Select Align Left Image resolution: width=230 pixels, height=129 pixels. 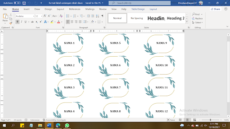pos(68,22)
